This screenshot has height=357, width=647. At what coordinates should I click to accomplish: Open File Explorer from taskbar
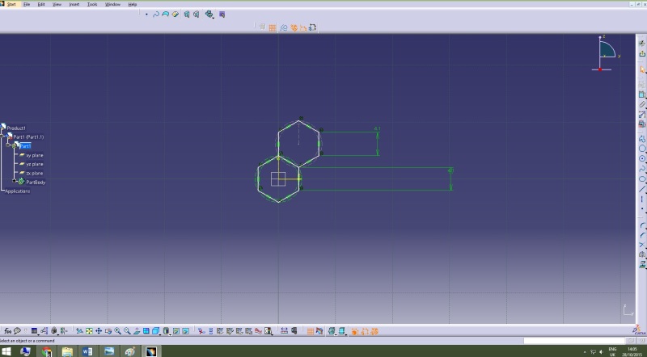click(67, 351)
